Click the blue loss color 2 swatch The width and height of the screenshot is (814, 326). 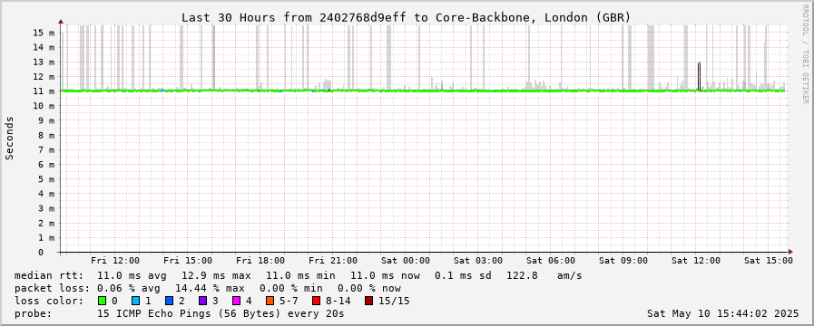click(x=169, y=301)
